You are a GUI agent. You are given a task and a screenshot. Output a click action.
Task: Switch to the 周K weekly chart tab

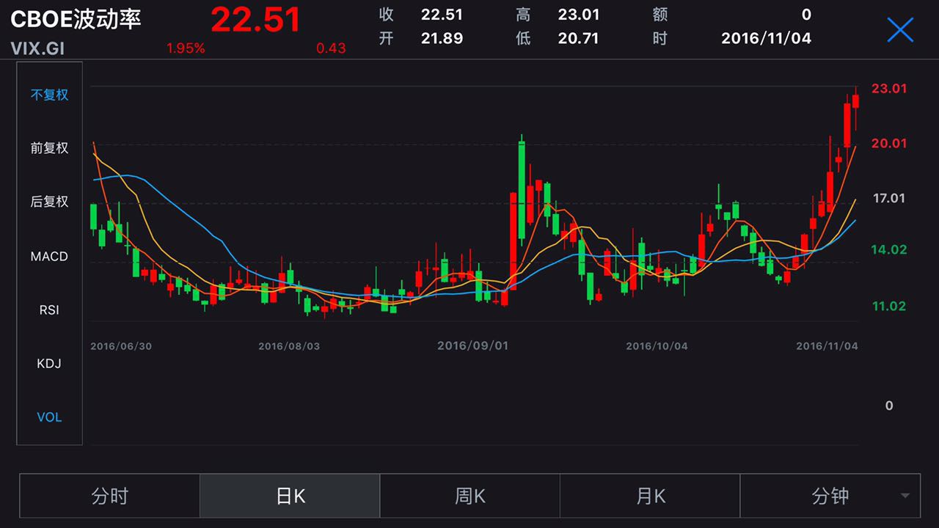[x=470, y=496]
